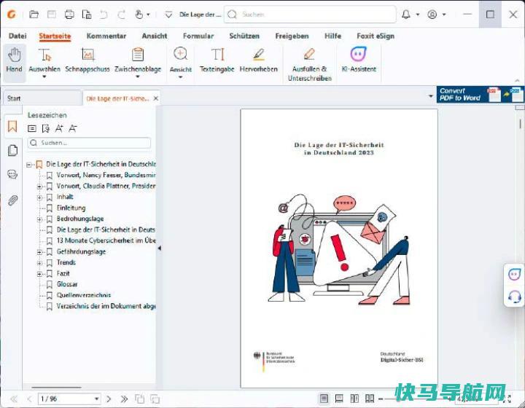Open the Datei menu
This screenshot has height=408, width=525.
click(17, 36)
